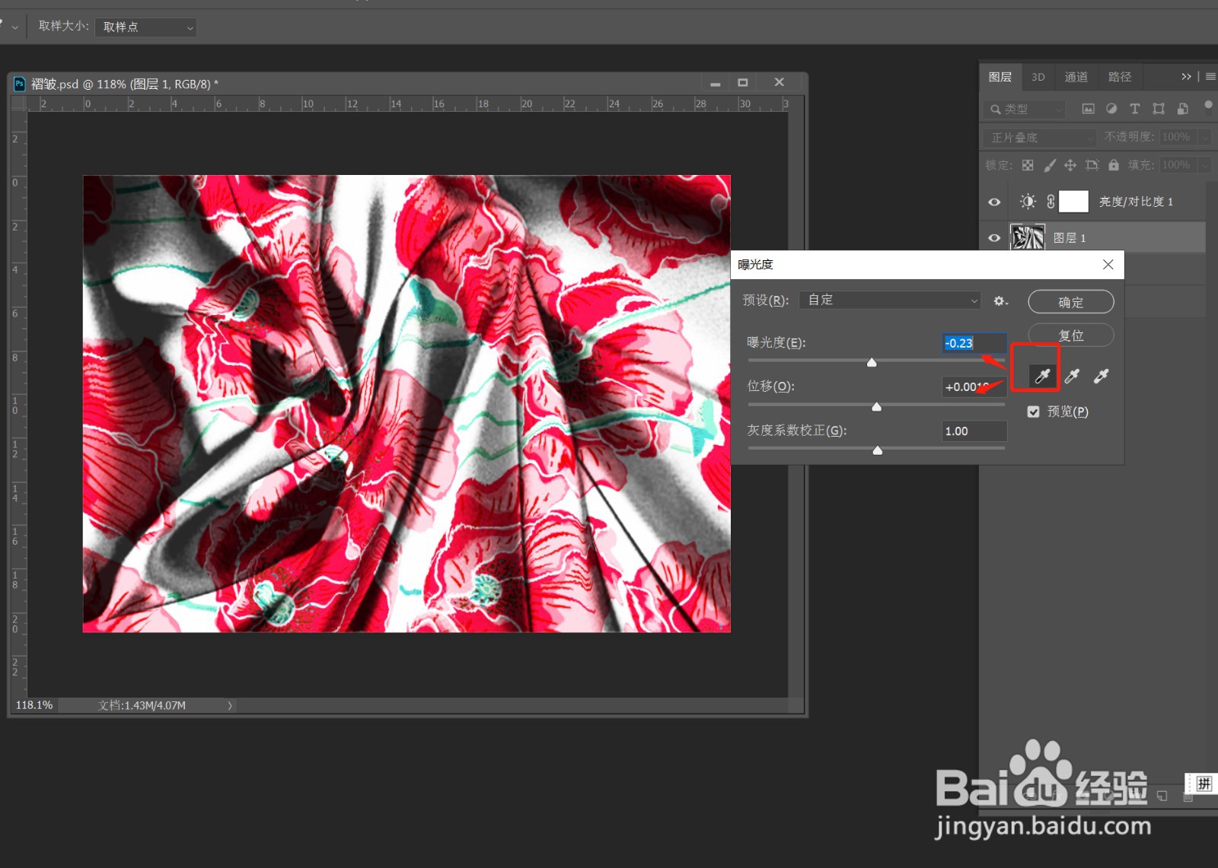Filter layers by text layer type

(x=1135, y=109)
